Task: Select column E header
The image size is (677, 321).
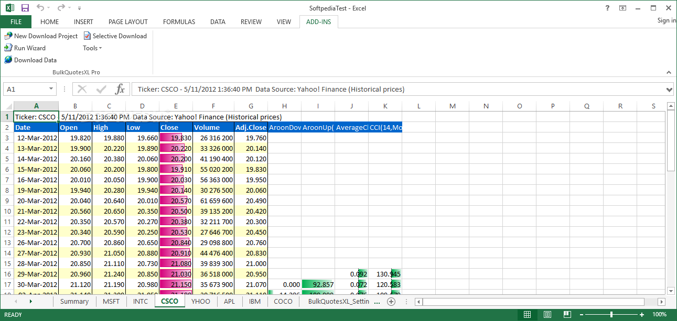Action: click(176, 106)
